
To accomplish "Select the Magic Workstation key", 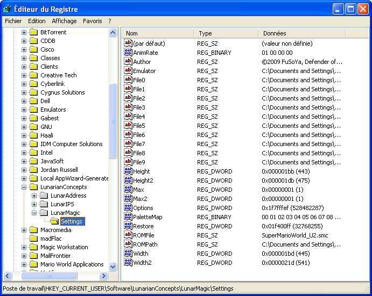I will (x=64, y=247).
